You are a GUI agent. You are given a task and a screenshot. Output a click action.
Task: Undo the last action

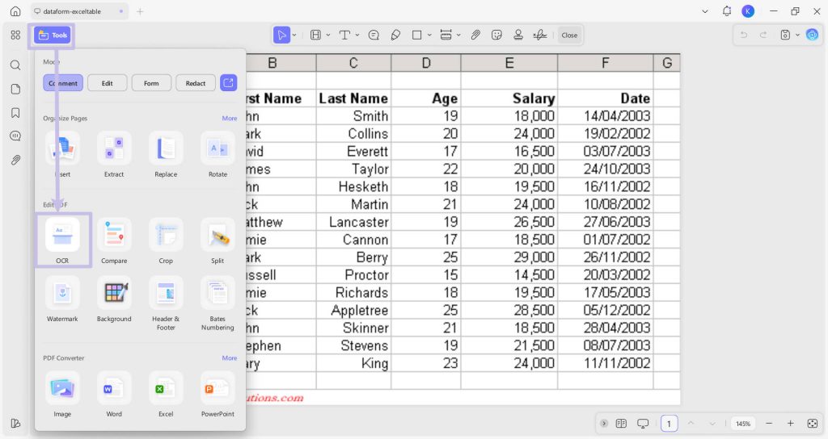pyautogui.click(x=744, y=36)
